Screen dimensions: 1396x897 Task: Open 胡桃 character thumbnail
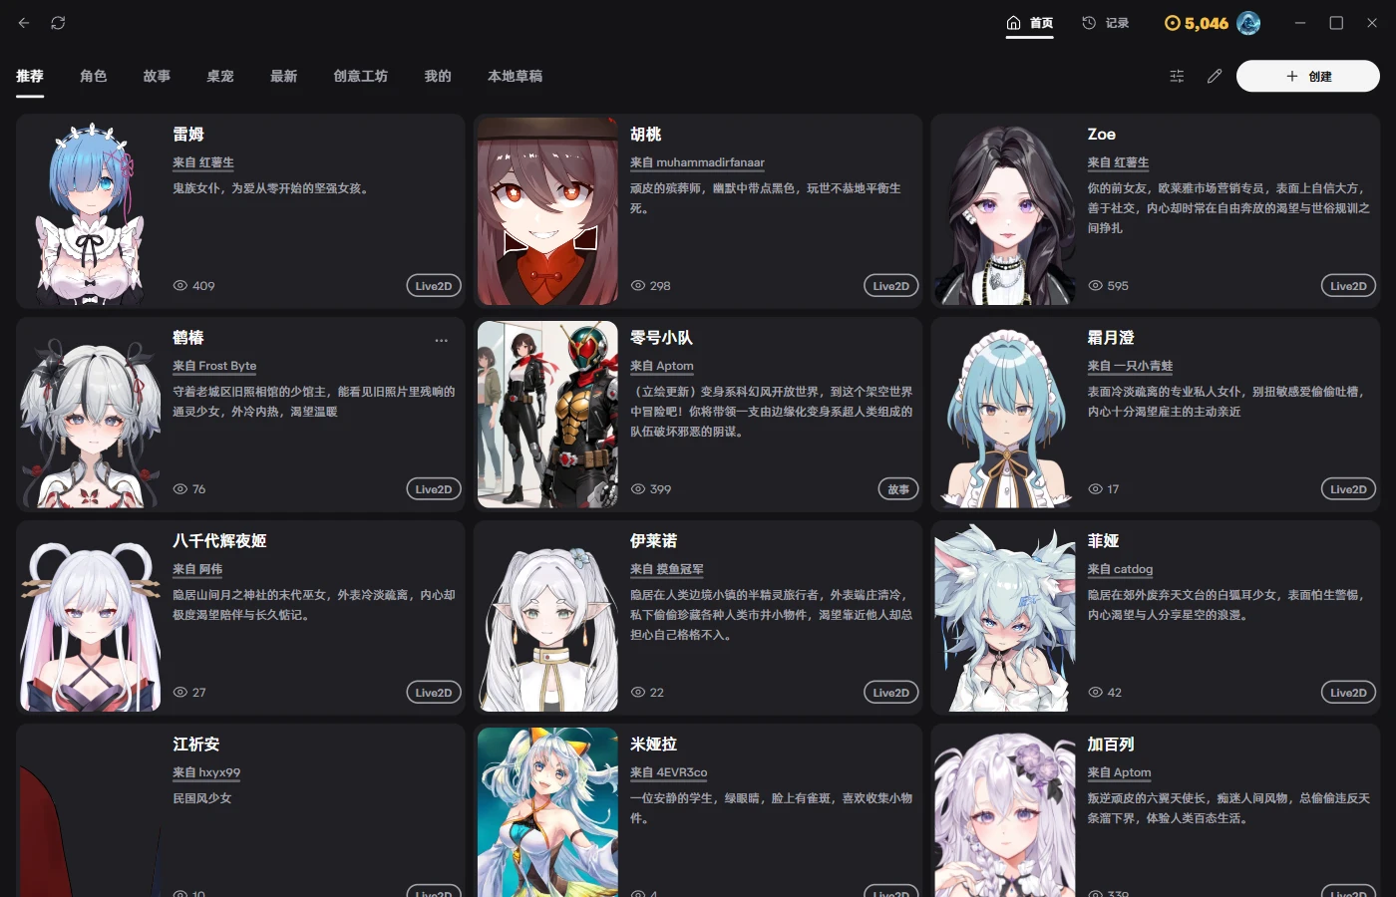pyautogui.click(x=547, y=211)
